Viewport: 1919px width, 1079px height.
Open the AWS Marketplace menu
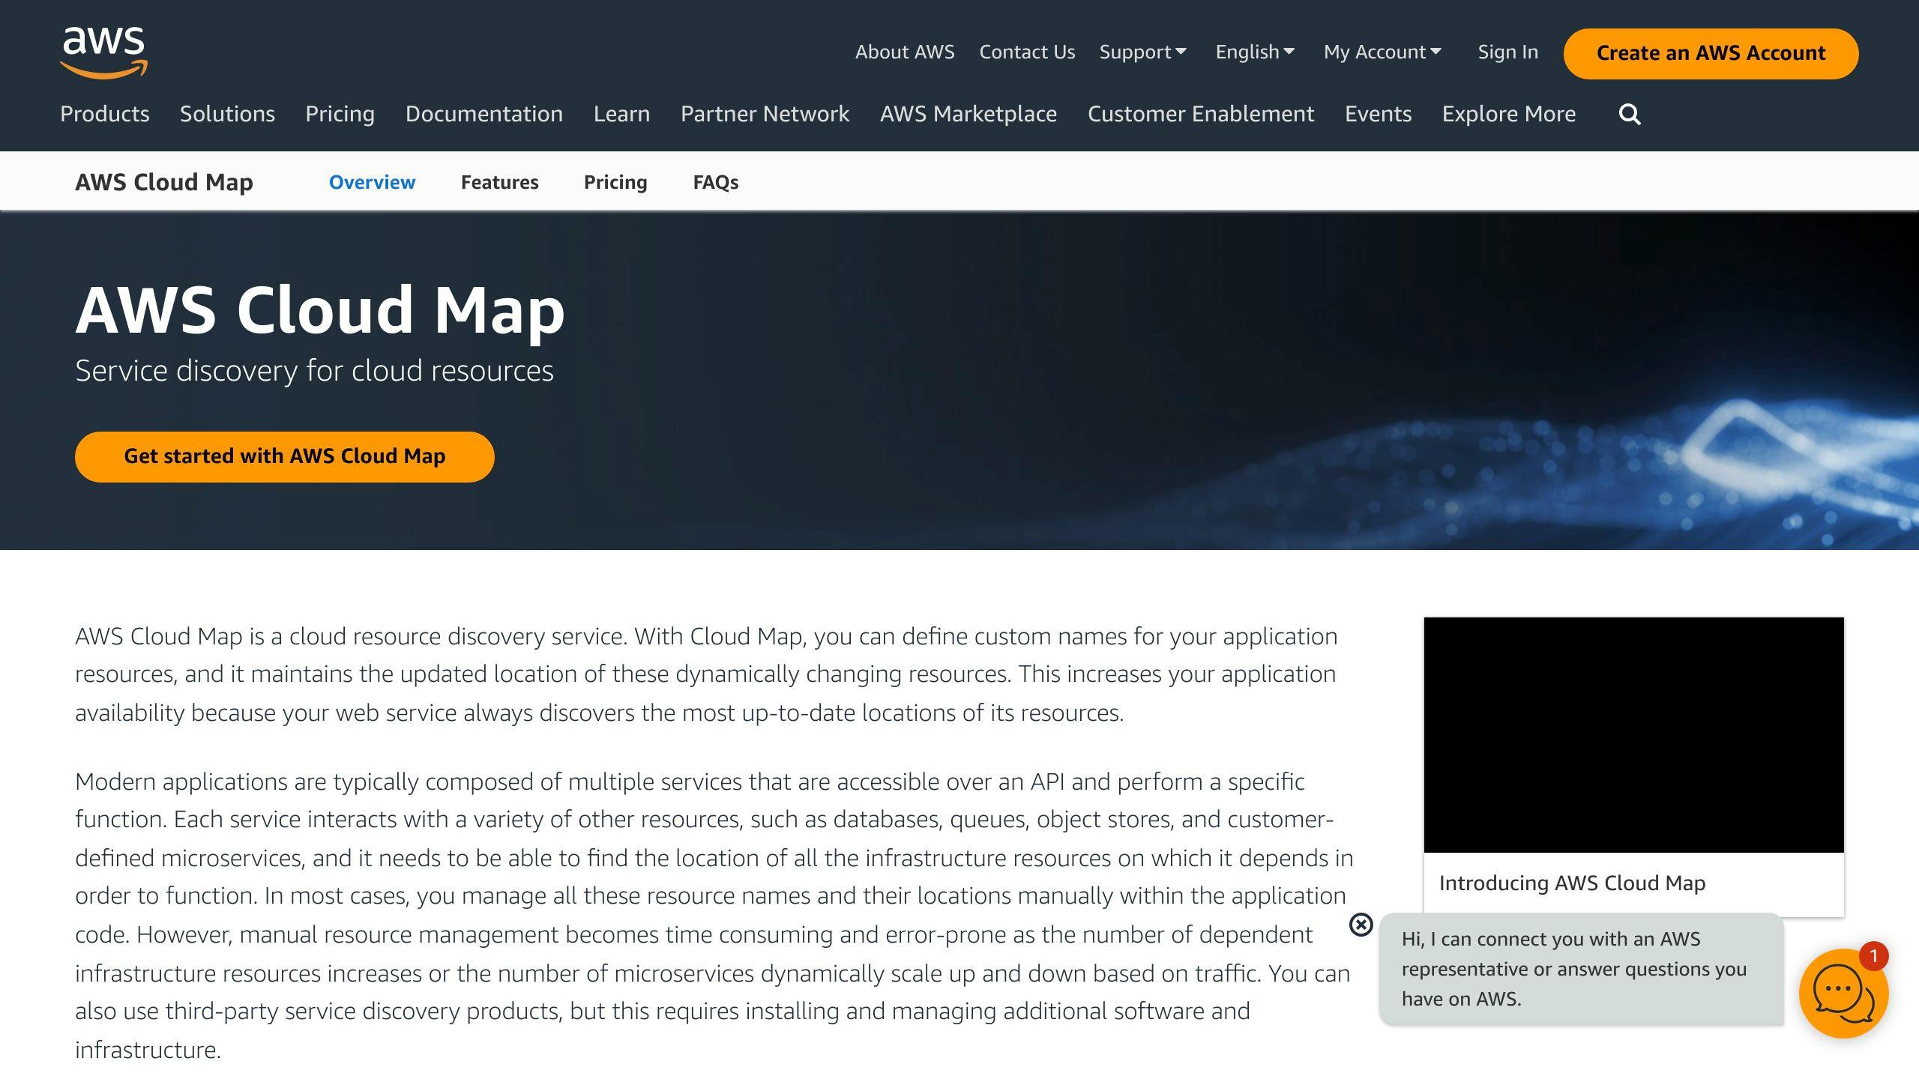[968, 114]
